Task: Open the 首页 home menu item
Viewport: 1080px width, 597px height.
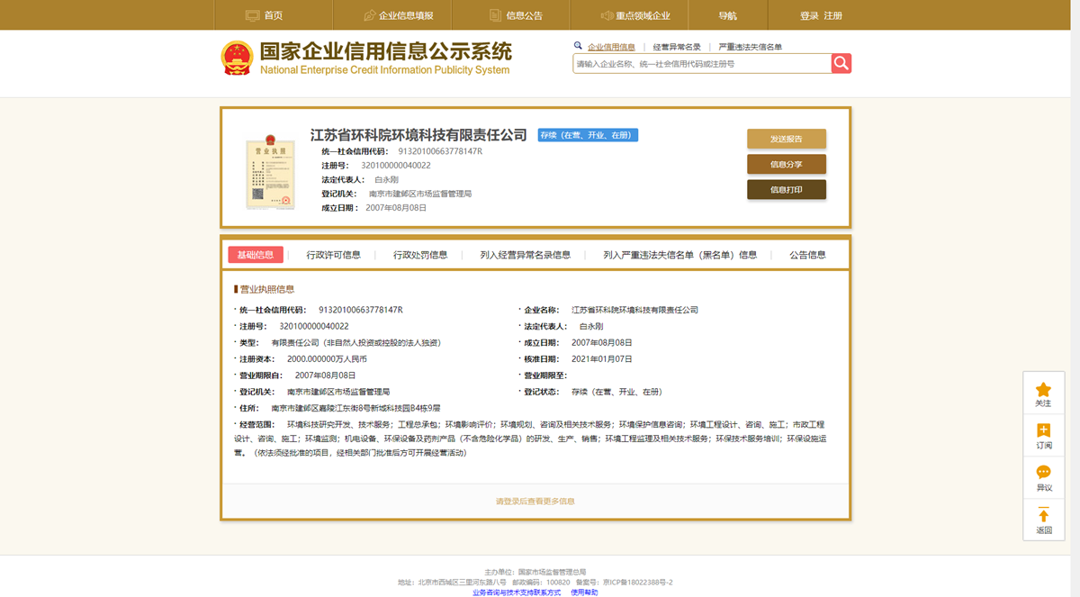Action: [274, 15]
